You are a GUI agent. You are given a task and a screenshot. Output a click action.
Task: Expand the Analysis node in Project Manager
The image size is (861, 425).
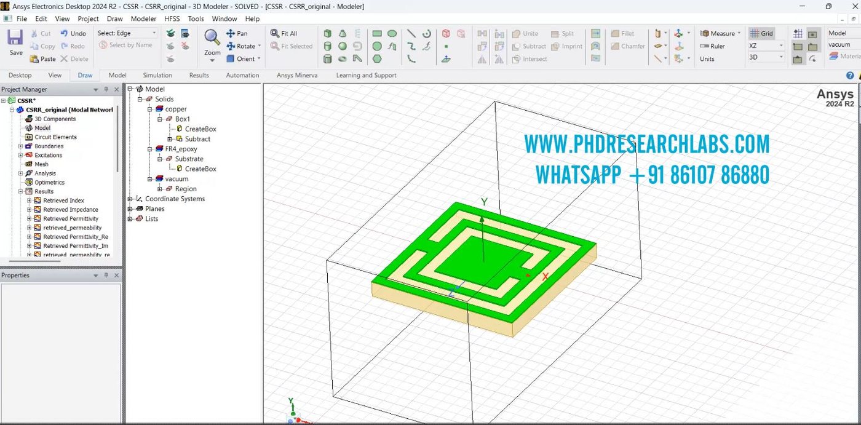pyautogui.click(x=20, y=173)
